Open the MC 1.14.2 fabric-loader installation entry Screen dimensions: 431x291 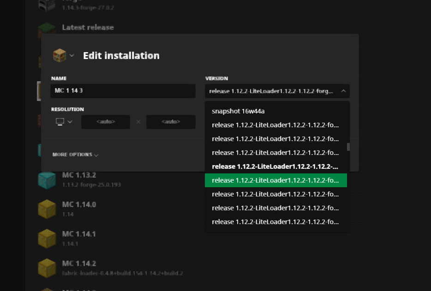coord(122,268)
